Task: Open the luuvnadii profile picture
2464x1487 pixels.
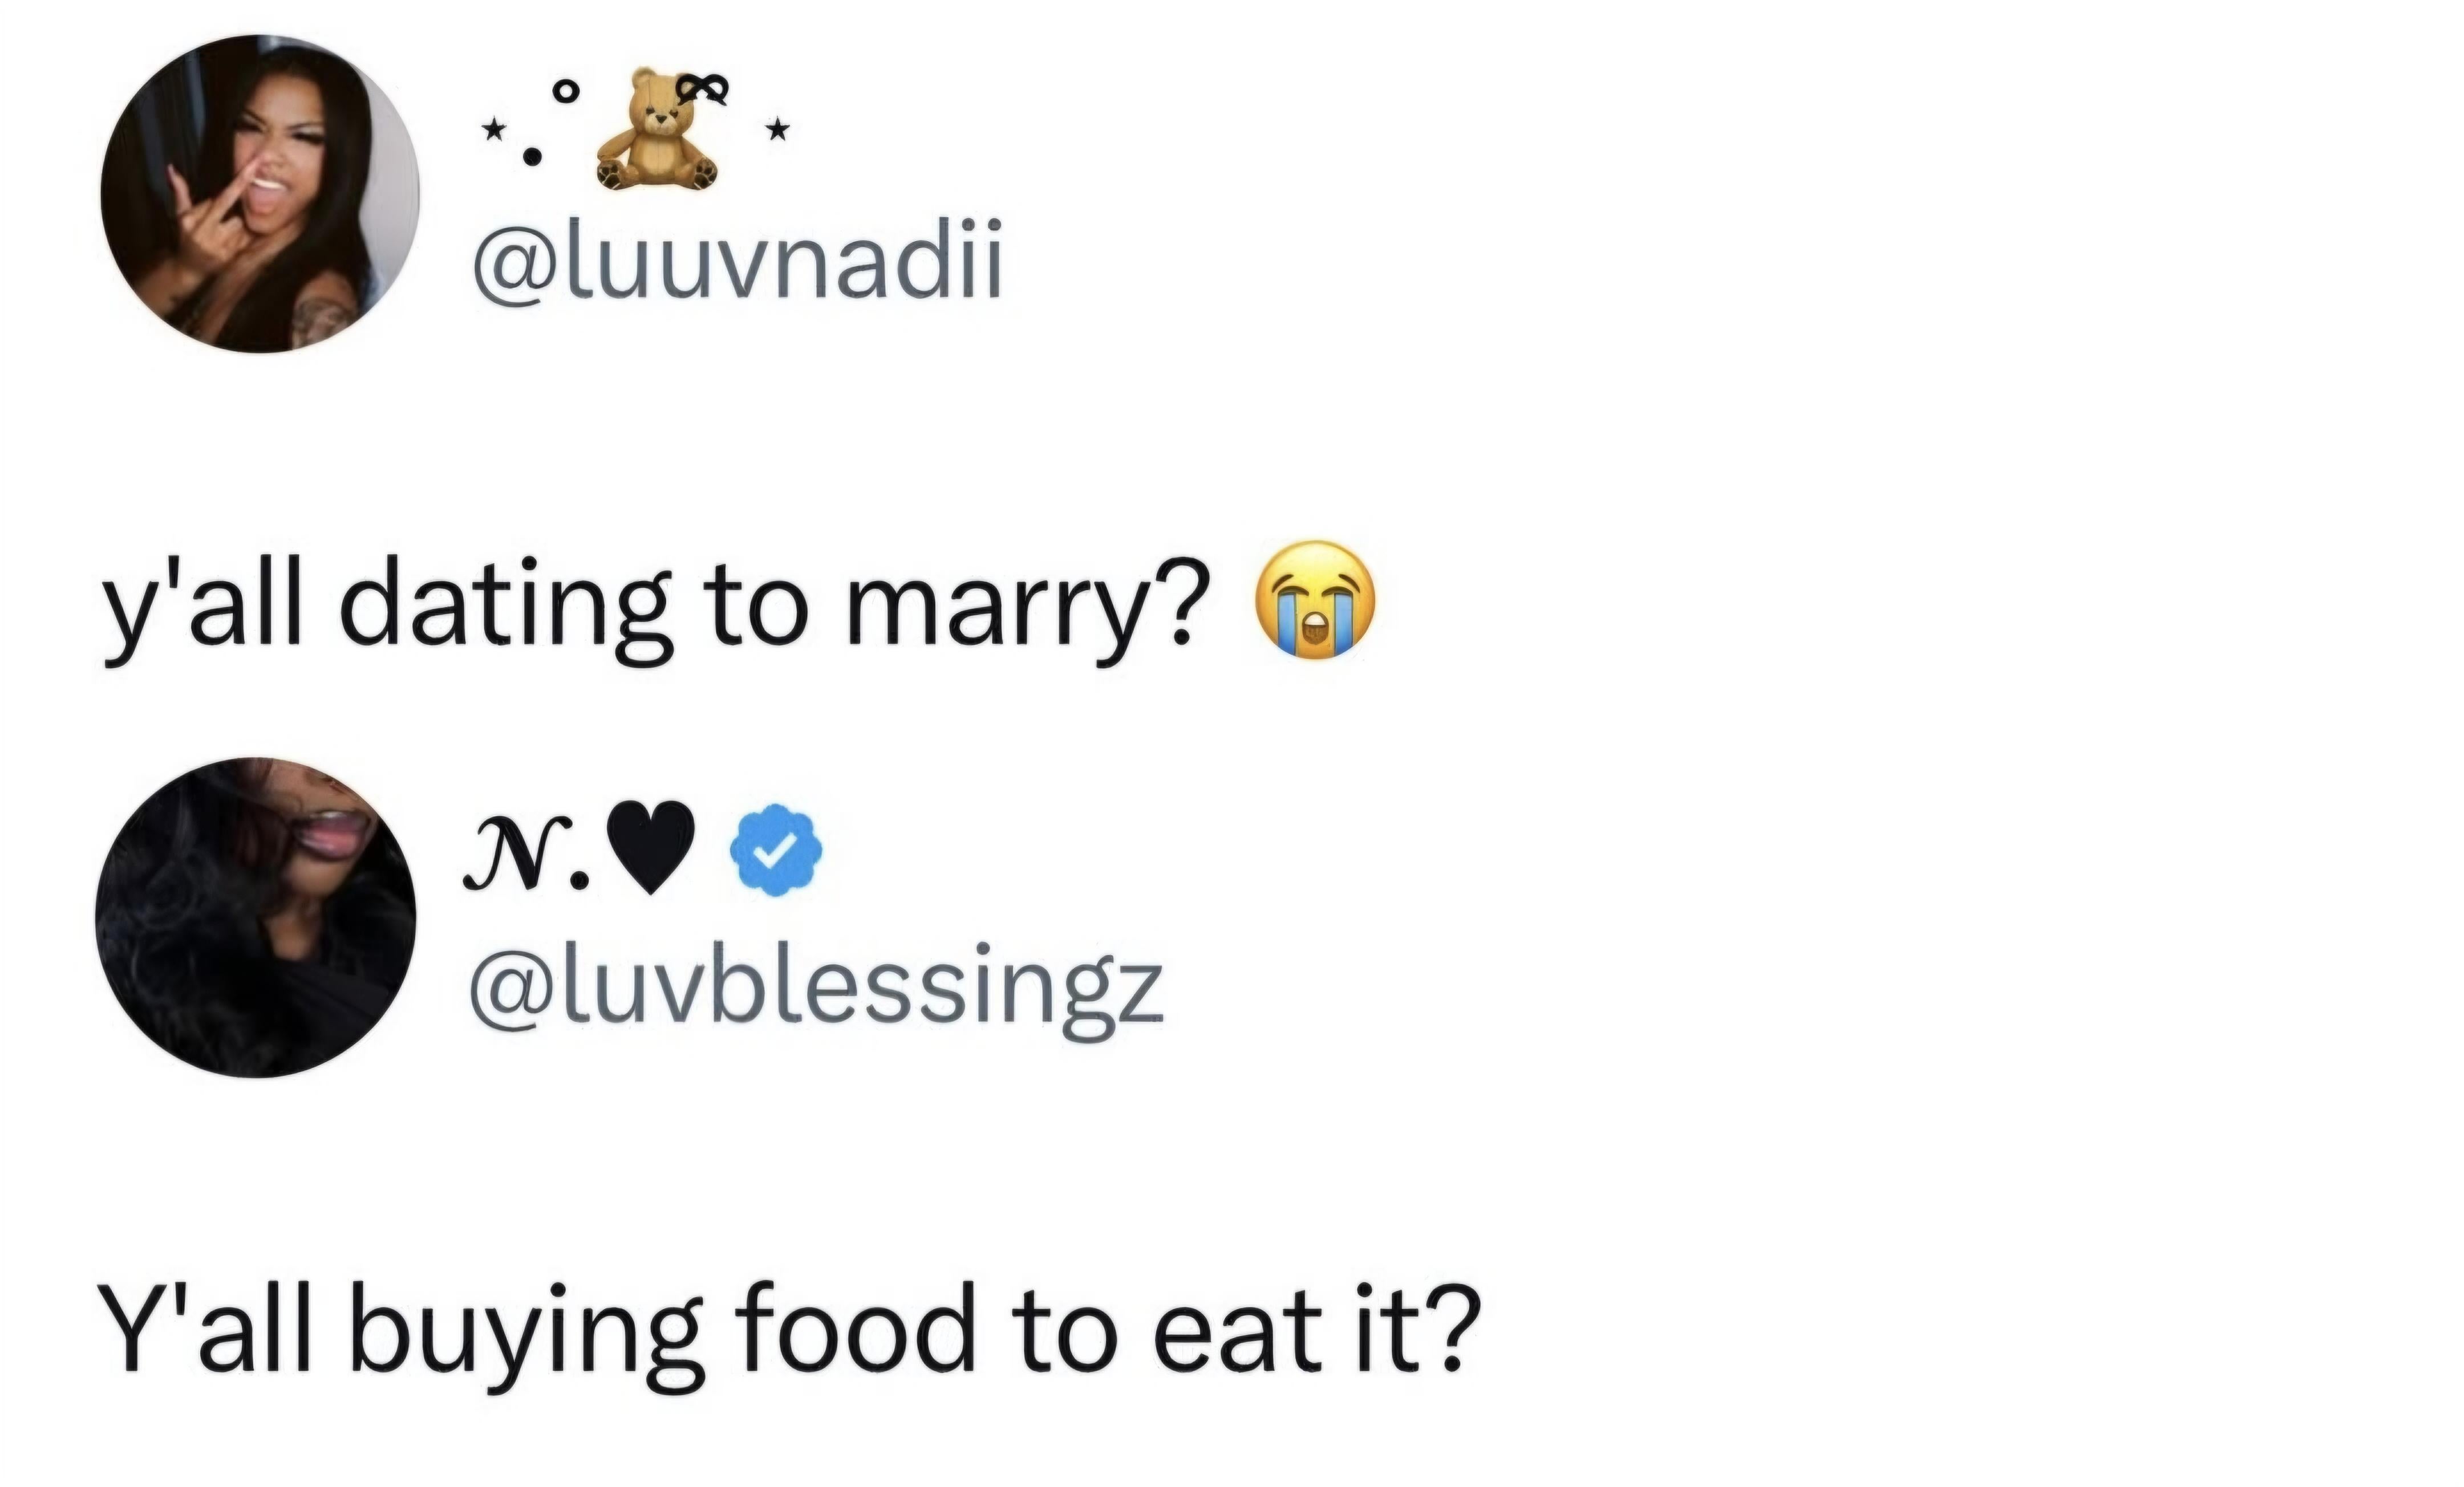Action: (x=260, y=194)
